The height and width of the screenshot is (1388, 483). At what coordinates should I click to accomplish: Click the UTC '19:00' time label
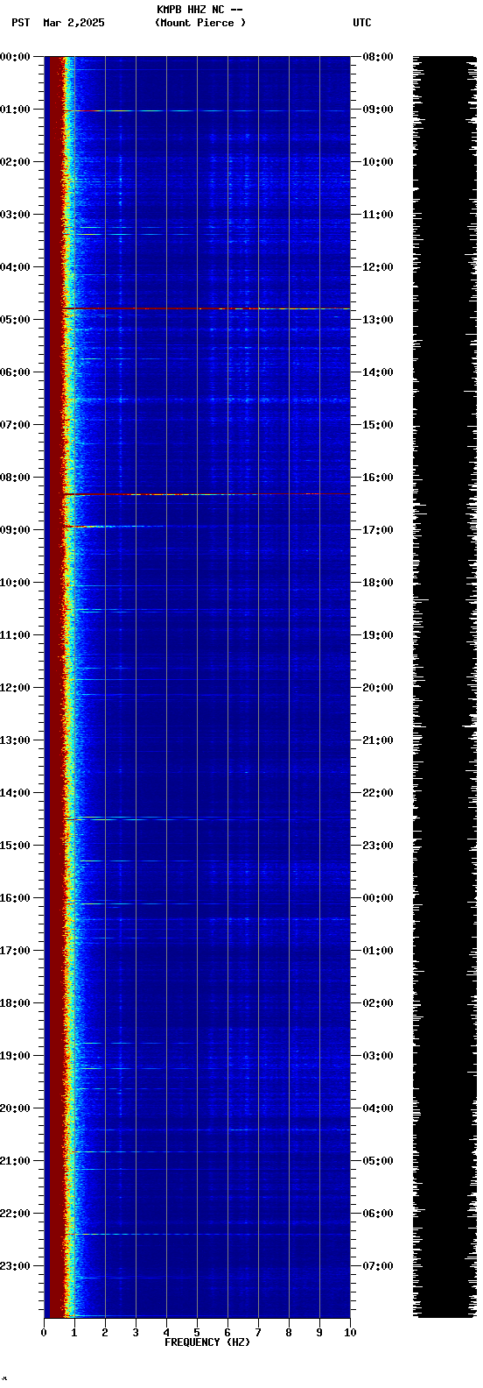tap(377, 635)
